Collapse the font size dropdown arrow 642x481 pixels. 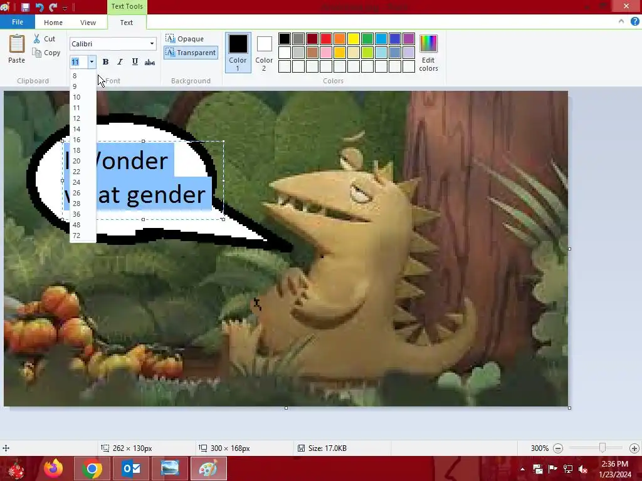point(92,62)
